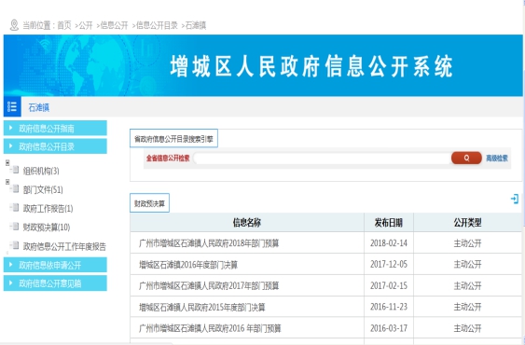This screenshot has height=345, width=525.
Task: Click the 全省信息公开检索 red label
Action: coord(168,159)
